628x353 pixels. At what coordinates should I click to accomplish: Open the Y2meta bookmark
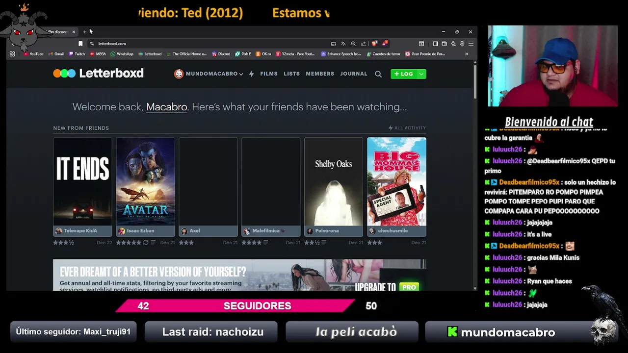click(x=295, y=54)
